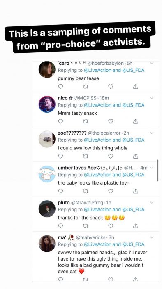Retweet caro's gummy bear tweet
Screen dimensions: 162x289
(x=86, y=86)
